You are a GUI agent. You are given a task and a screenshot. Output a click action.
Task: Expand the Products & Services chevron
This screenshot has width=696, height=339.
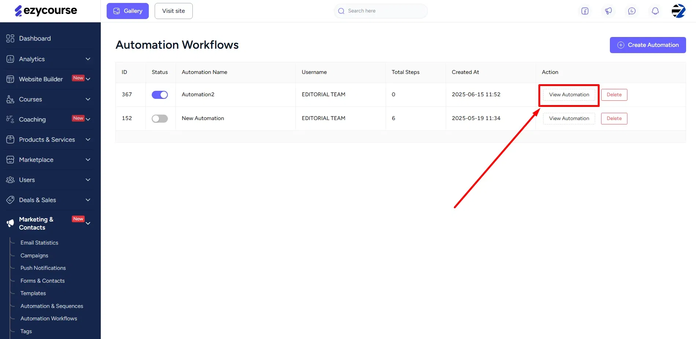(88, 139)
